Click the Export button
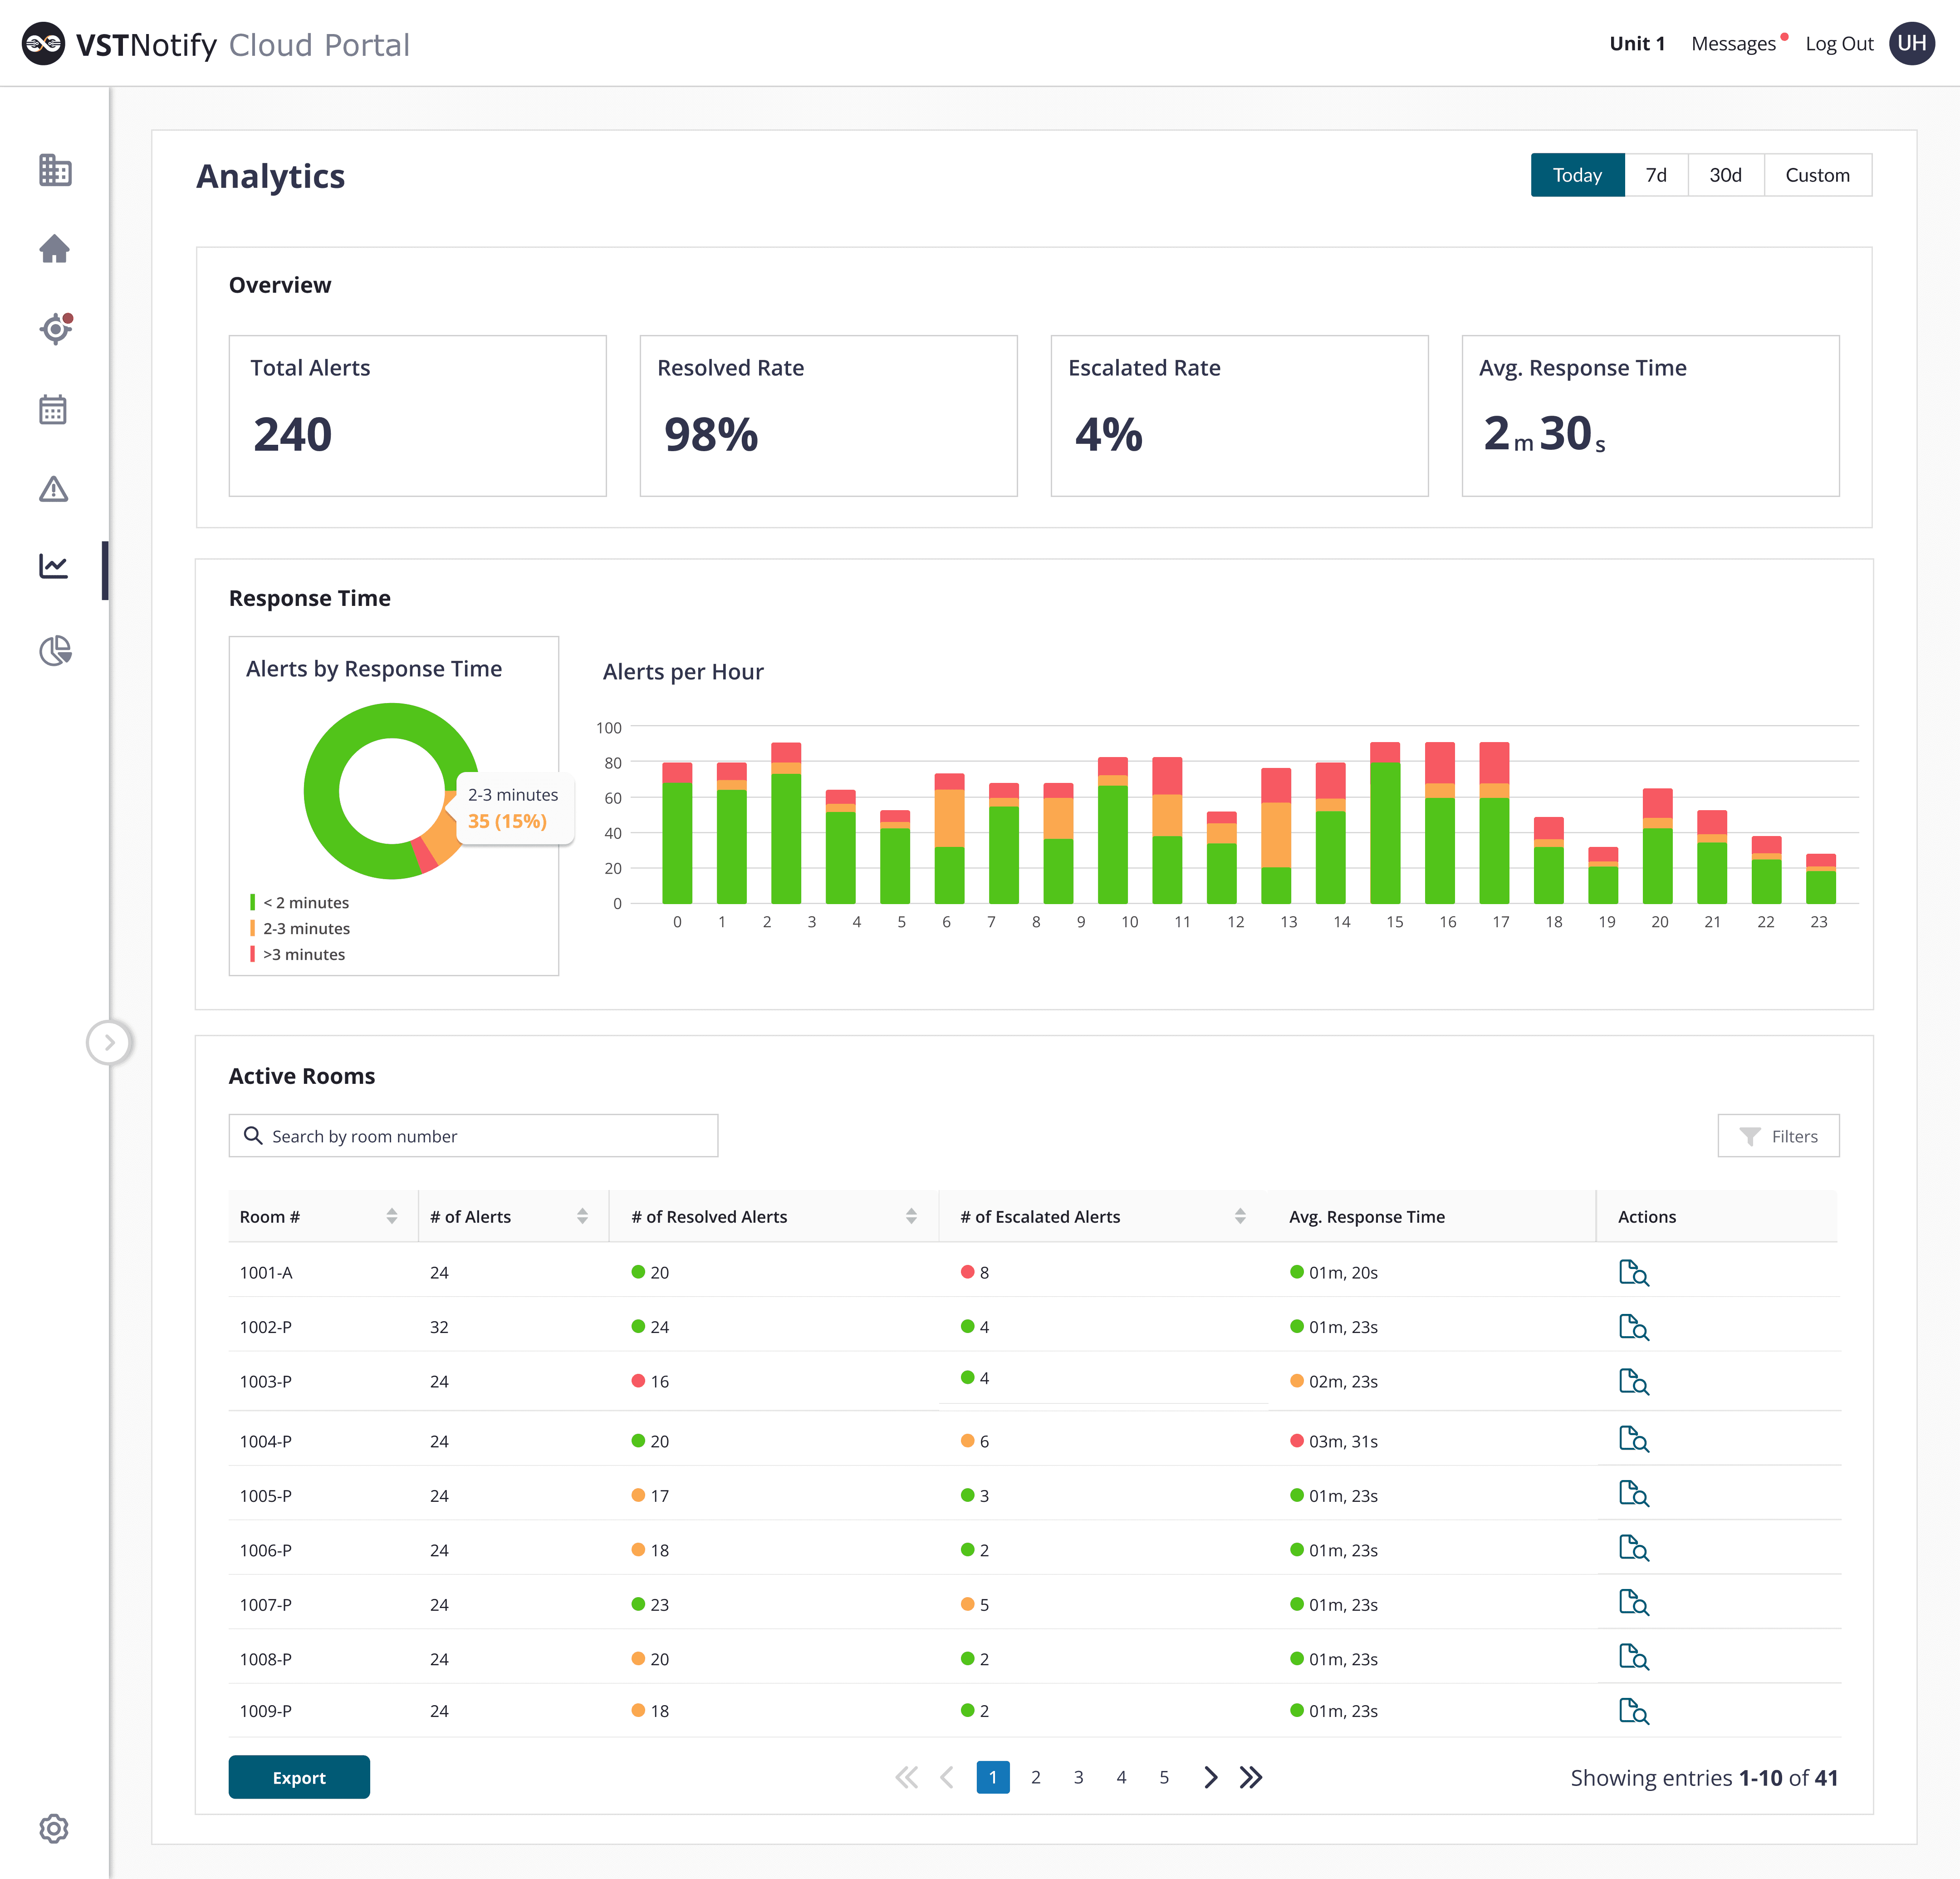1960x1879 pixels. coord(299,1777)
